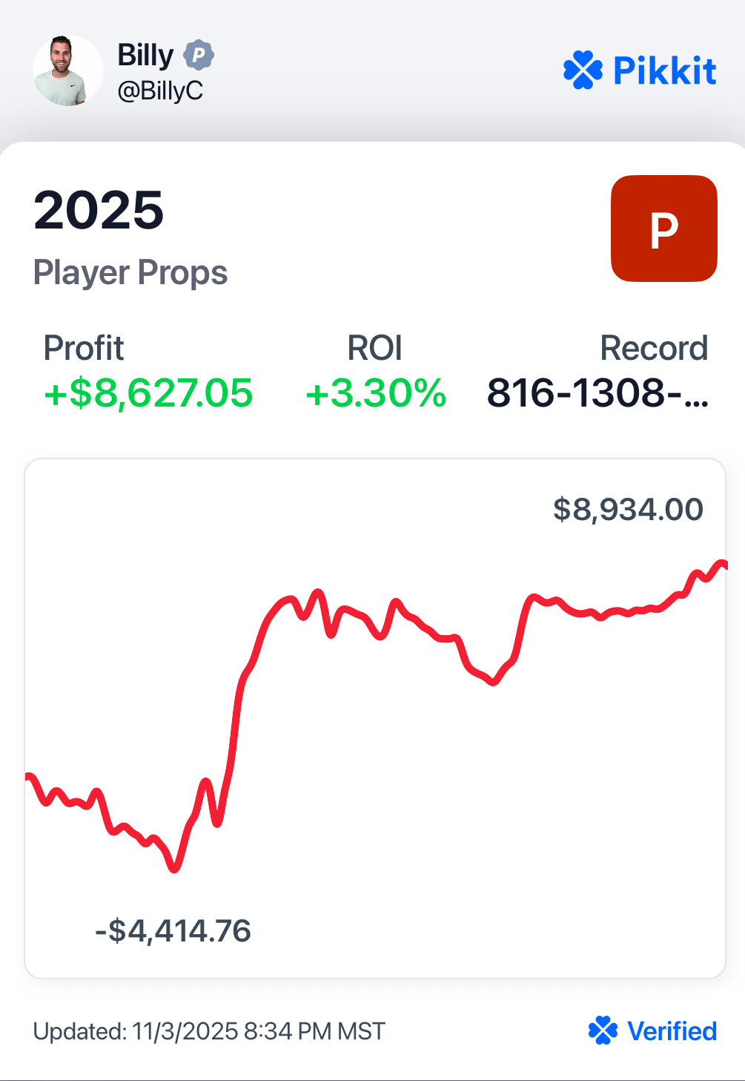Viewport: 745px width, 1081px height.
Task: Click the +3.30% ROI value
Action: 376,393
